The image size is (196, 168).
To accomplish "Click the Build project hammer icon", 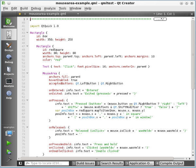I will tap(9, 160).
